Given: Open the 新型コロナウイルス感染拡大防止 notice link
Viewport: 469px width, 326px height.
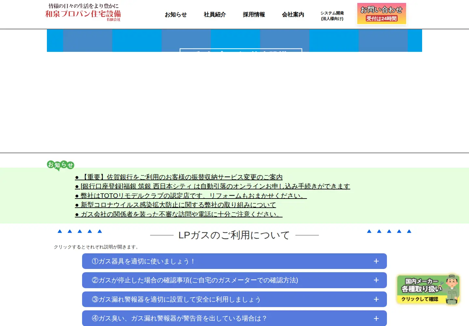Looking at the screenshot, I should [x=176, y=205].
